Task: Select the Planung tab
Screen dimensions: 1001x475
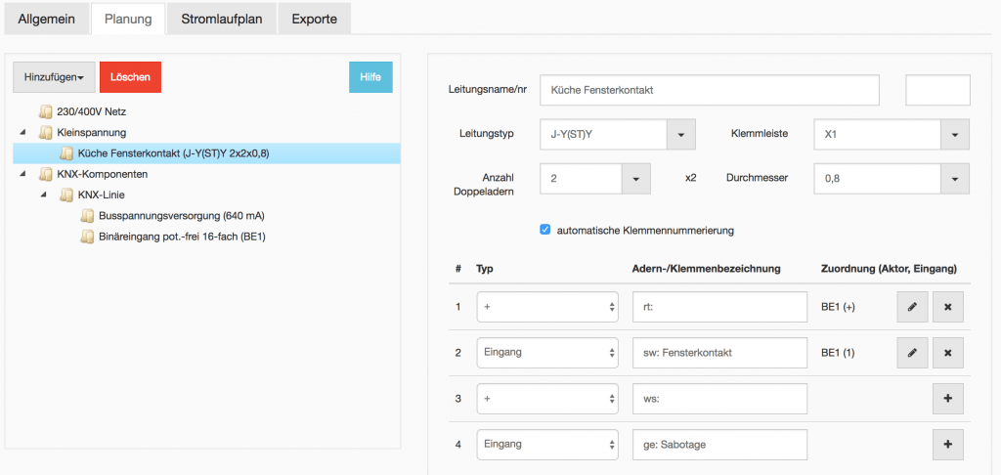Action: pyautogui.click(x=128, y=19)
